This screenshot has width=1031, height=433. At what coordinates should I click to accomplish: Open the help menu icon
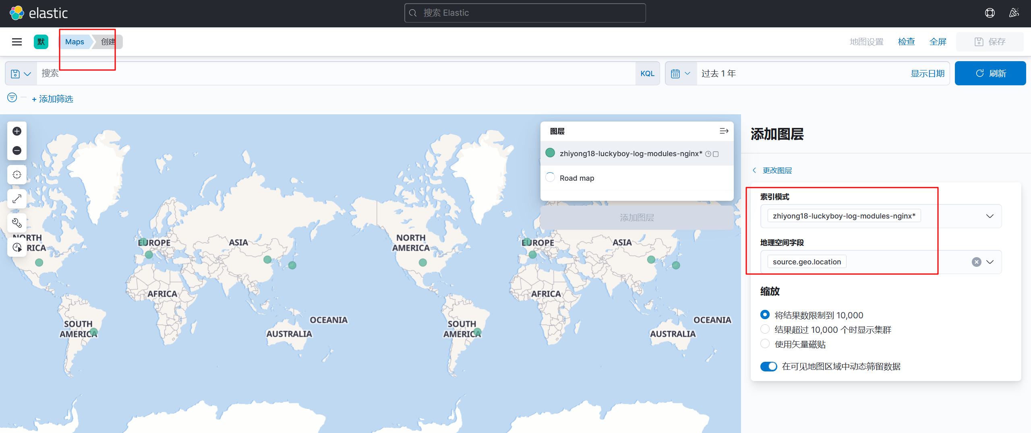[x=990, y=13]
